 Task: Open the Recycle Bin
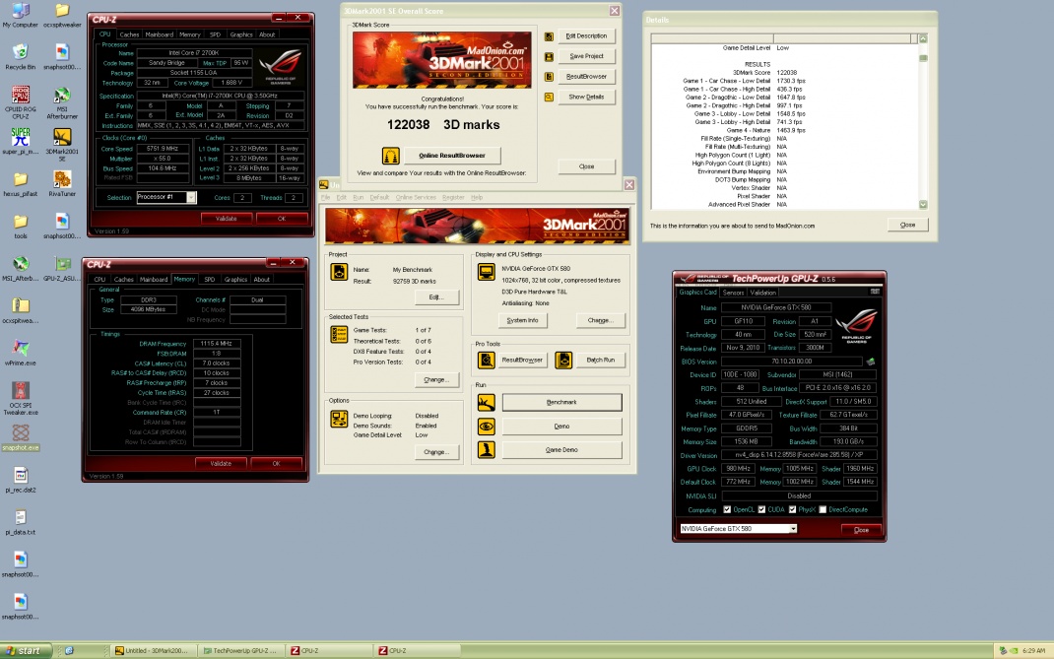pyautogui.click(x=20, y=53)
